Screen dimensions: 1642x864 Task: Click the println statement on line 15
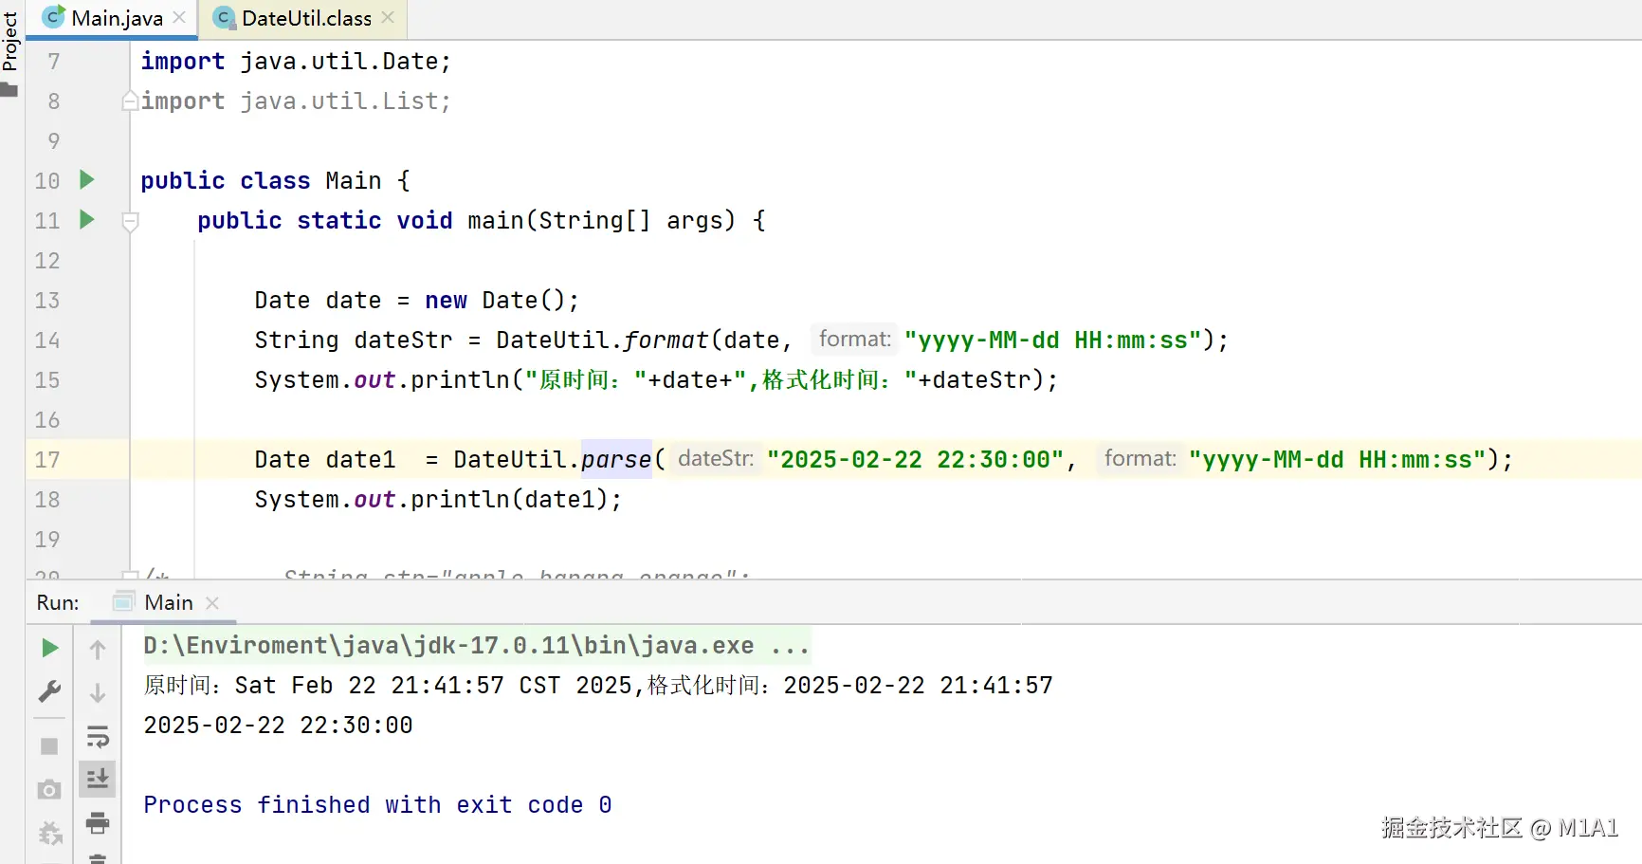[x=656, y=380]
